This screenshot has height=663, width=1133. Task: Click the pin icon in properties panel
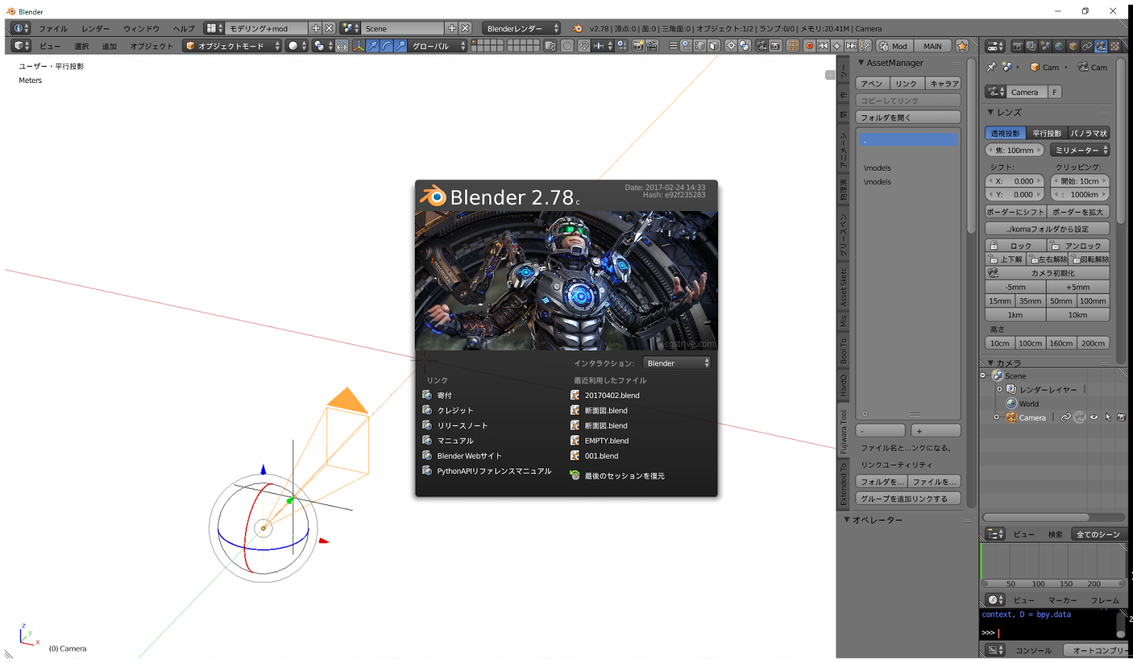pyautogui.click(x=991, y=67)
